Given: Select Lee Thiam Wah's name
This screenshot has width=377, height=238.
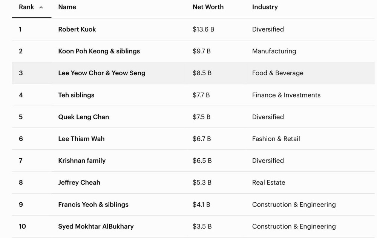Looking at the screenshot, I should (x=81, y=139).
